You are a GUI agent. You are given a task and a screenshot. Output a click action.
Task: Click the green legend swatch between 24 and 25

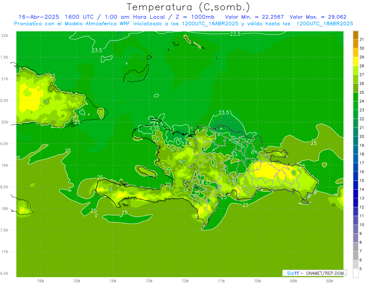click(356, 97)
